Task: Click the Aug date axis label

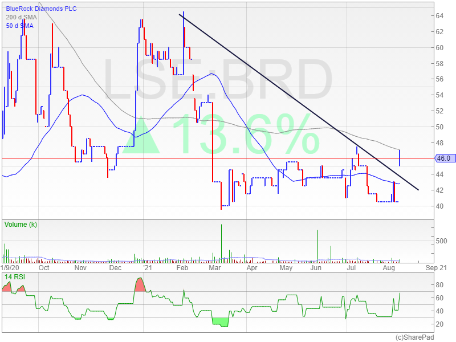Action: [389, 267]
